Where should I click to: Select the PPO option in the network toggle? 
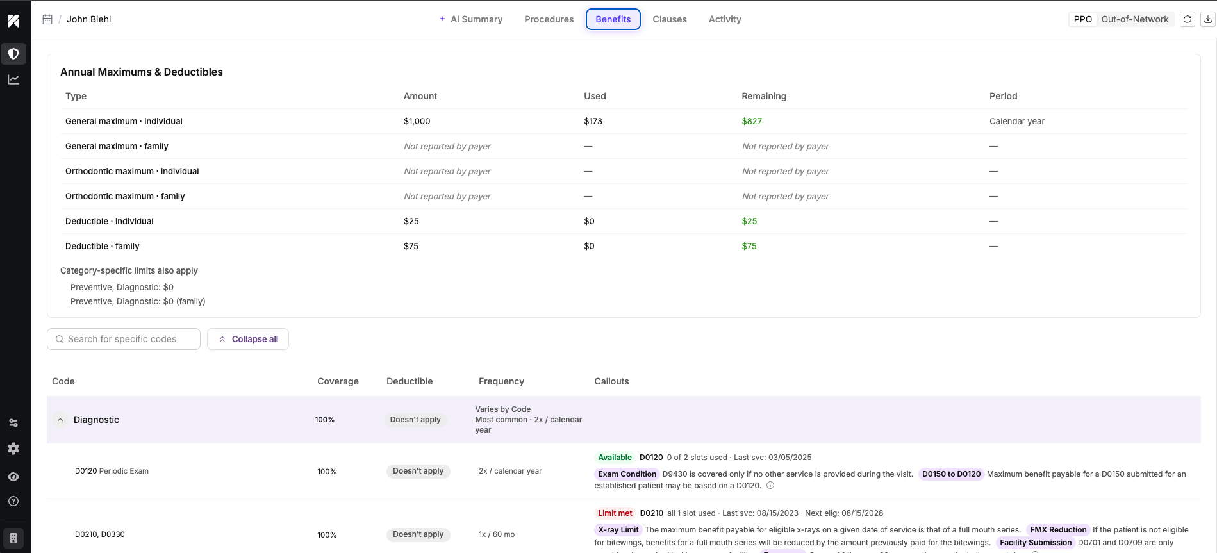click(1083, 19)
